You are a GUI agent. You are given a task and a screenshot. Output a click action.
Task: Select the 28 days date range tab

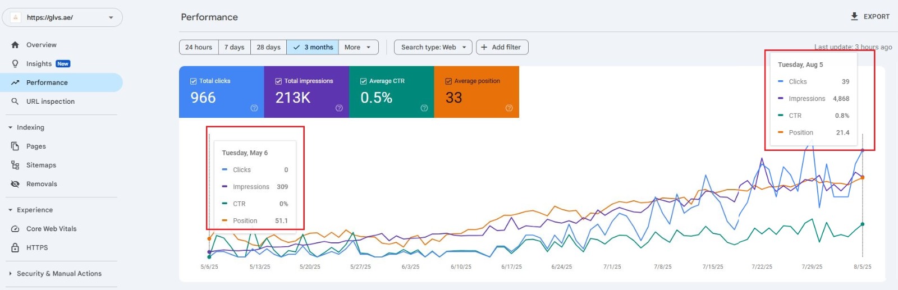pos(268,47)
